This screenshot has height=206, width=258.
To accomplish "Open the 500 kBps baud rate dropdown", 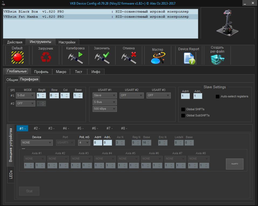I will pos(105,109).
